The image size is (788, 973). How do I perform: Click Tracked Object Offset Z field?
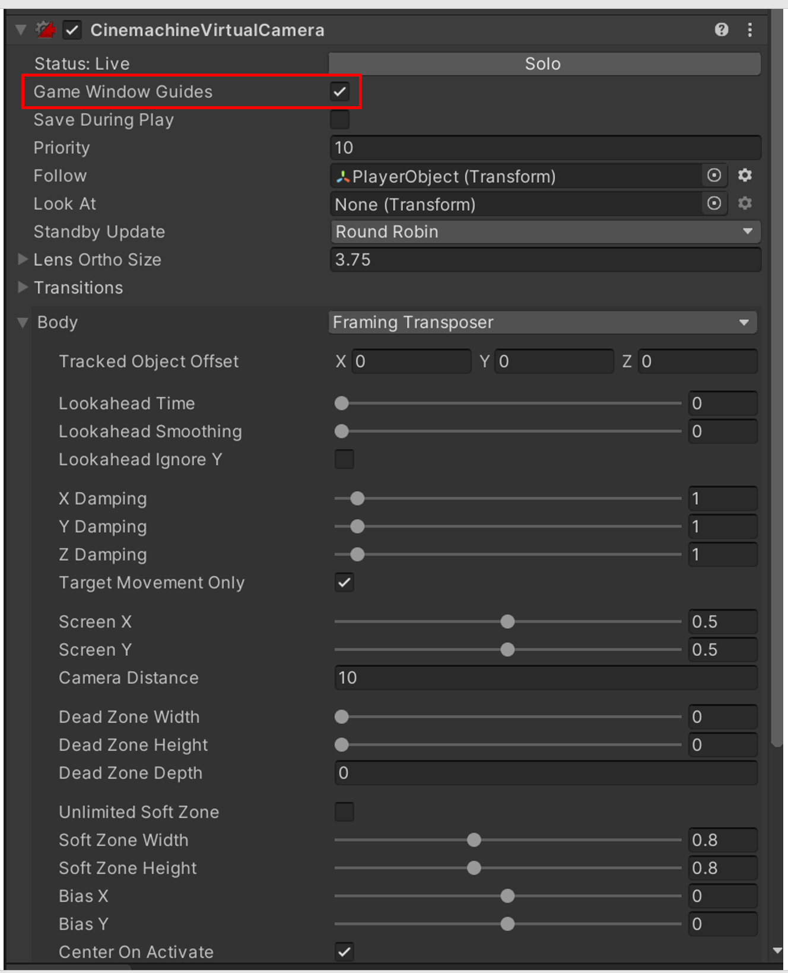click(698, 361)
